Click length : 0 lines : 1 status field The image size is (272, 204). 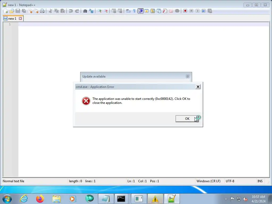click(x=97, y=181)
